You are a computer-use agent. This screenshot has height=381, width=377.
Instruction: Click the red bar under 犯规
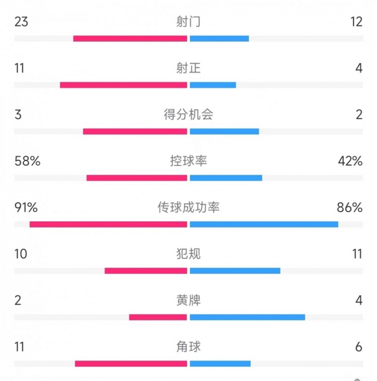tap(146, 271)
